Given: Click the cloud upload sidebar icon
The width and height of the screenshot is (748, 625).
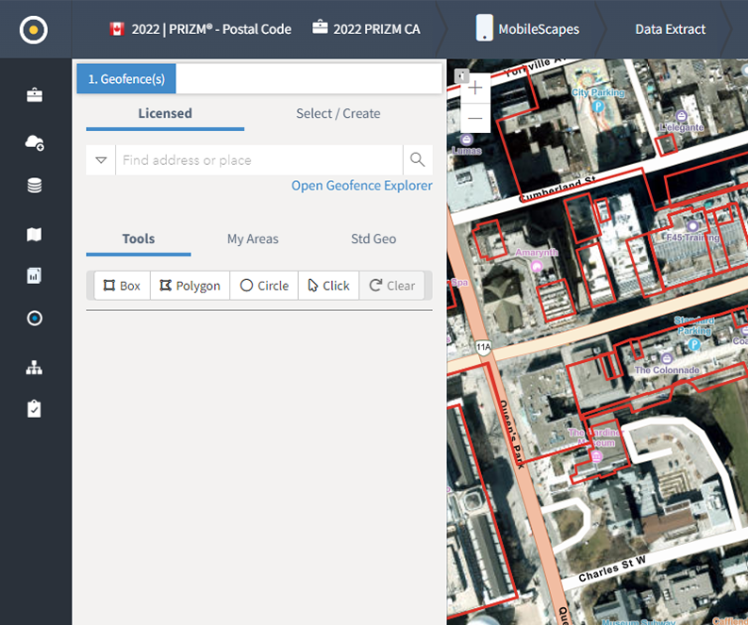Looking at the screenshot, I should [x=35, y=142].
